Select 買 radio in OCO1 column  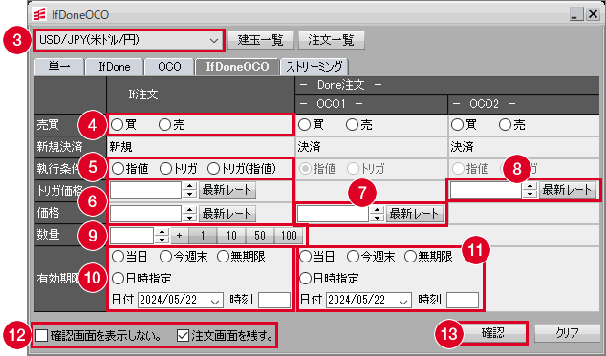(305, 125)
